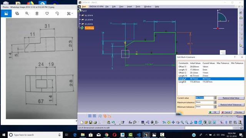
Task: Select the Rotate view tool
Action: 178,122
